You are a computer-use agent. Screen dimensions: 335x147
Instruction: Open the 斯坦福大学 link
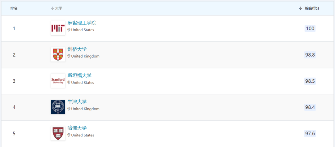tap(79, 76)
